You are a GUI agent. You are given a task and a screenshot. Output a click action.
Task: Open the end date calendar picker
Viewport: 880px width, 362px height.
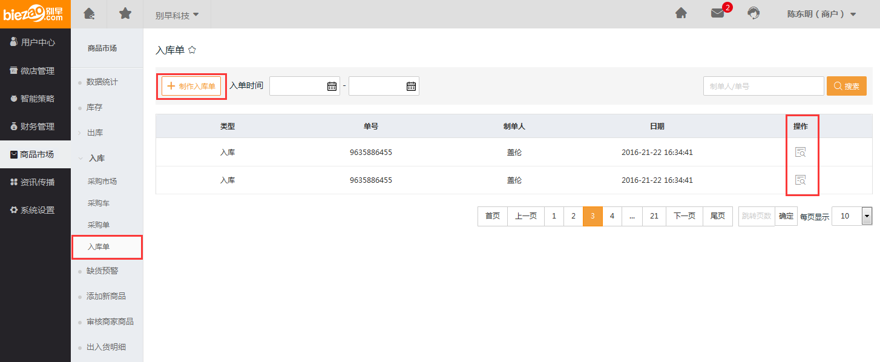click(x=411, y=86)
